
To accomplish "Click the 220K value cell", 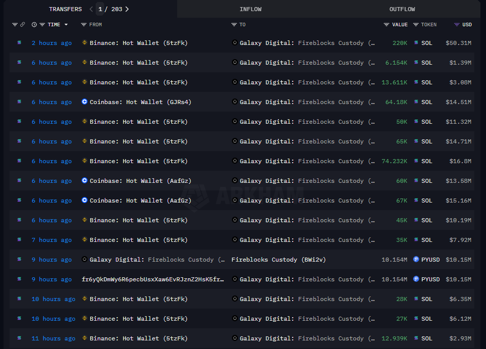I will (x=400, y=43).
